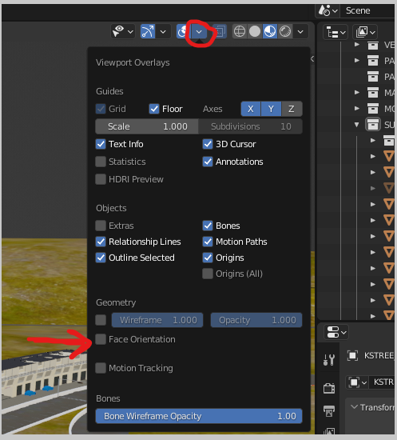Switch to rendered shading mode
Image resolution: width=397 pixels, height=440 pixels.
285,31
